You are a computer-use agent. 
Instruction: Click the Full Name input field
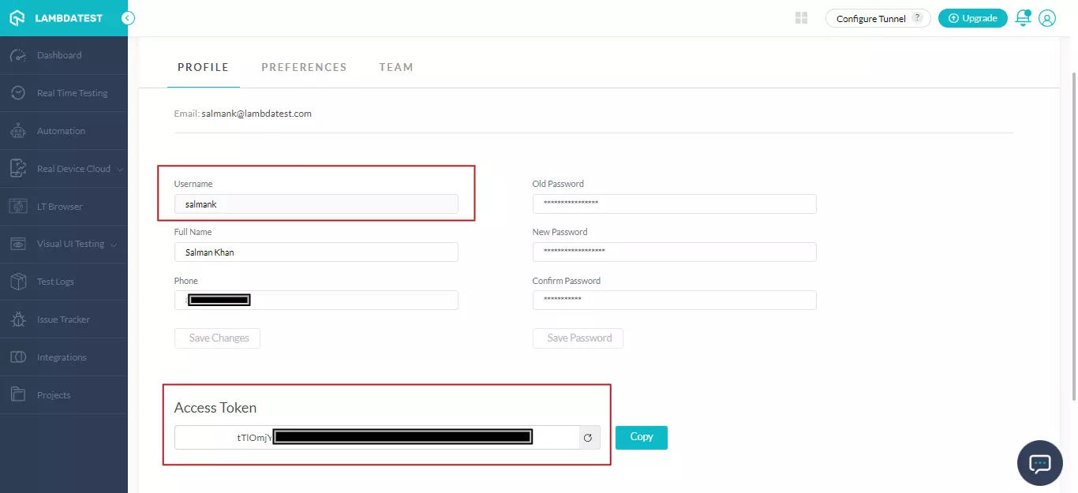pos(316,252)
